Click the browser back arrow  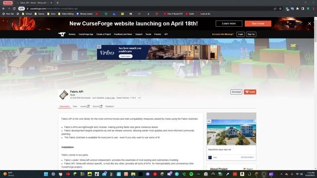coord(3,9)
